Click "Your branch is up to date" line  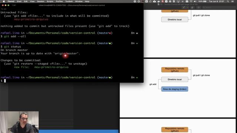(x=40, y=54)
